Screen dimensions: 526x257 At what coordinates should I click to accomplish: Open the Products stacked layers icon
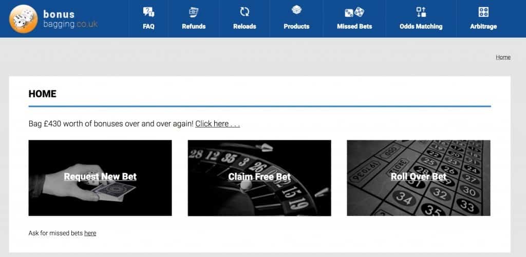pyautogui.click(x=296, y=11)
